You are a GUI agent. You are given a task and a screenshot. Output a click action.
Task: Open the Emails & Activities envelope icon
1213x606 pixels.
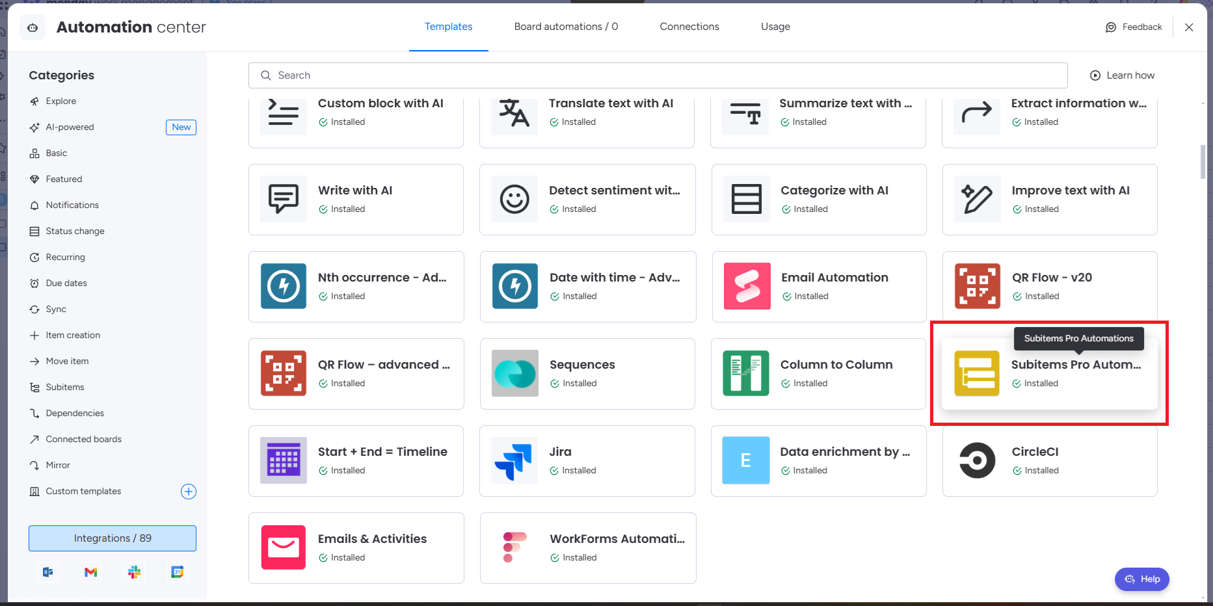point(284,547)
